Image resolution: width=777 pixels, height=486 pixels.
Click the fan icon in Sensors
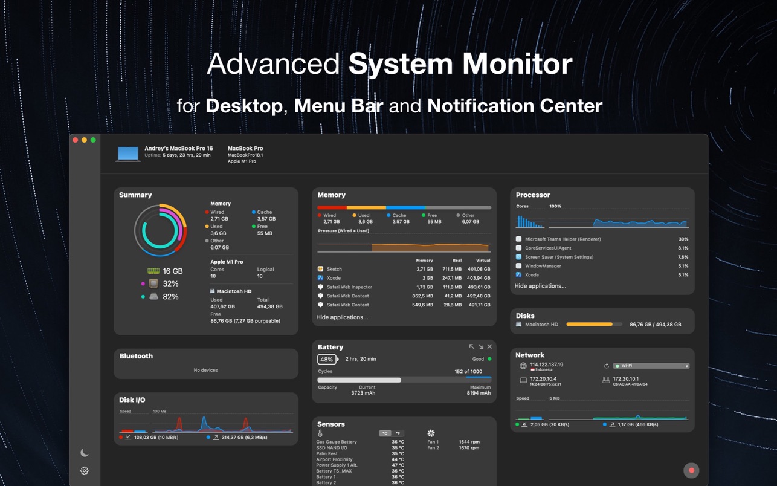pos(431,433)
